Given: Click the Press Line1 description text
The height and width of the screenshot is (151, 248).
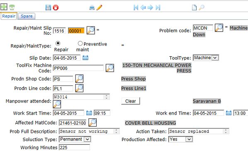Looking at the screenshot, I should [x=134, y=89].
